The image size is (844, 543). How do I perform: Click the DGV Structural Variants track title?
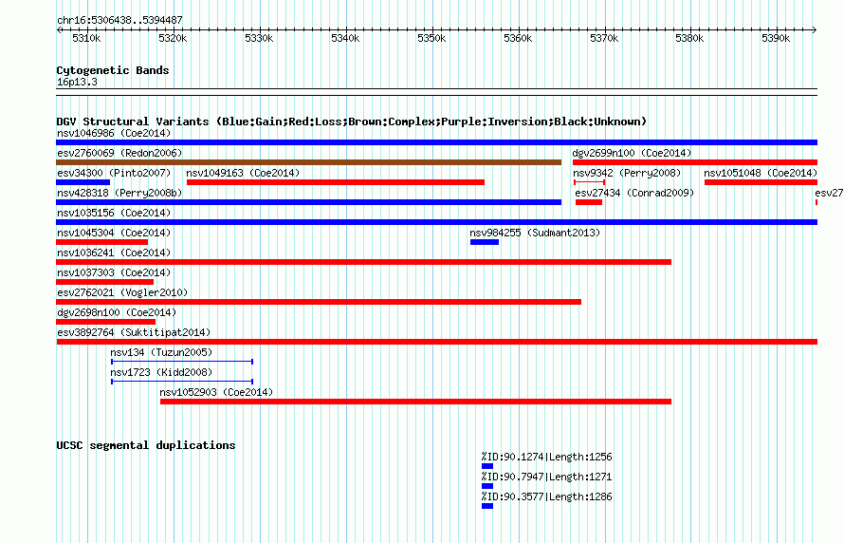tap(352, 122)
